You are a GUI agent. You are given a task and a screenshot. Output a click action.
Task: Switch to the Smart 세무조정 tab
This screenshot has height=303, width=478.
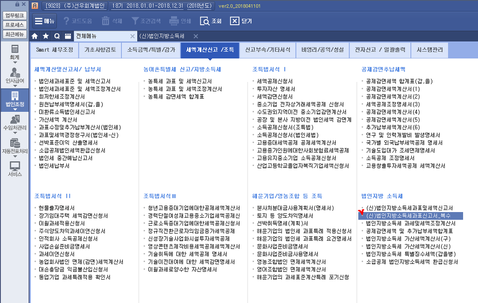55,50
